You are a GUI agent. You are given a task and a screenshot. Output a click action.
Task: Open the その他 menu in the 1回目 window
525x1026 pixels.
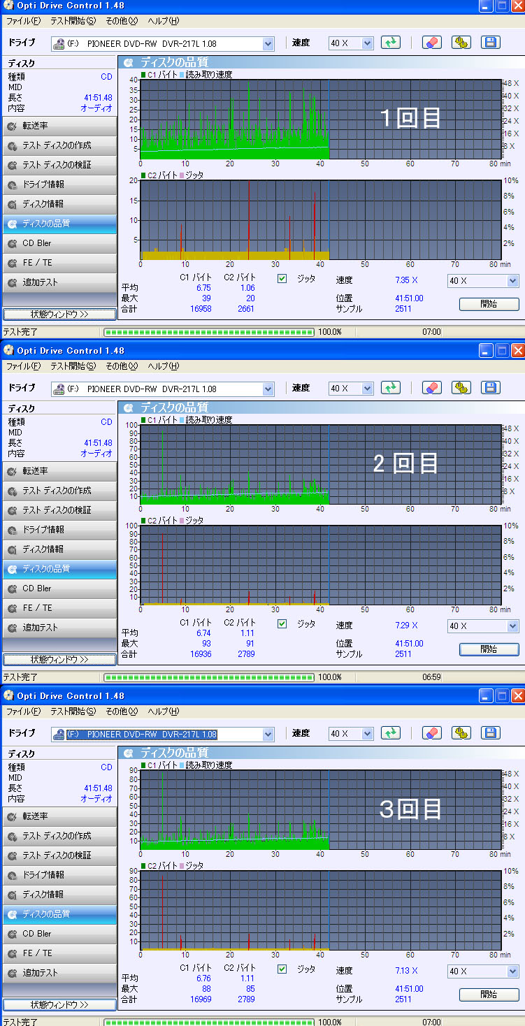122,21
